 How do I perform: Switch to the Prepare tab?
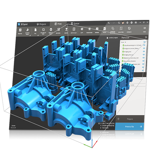pyautogui.click(x=41, y=24)
